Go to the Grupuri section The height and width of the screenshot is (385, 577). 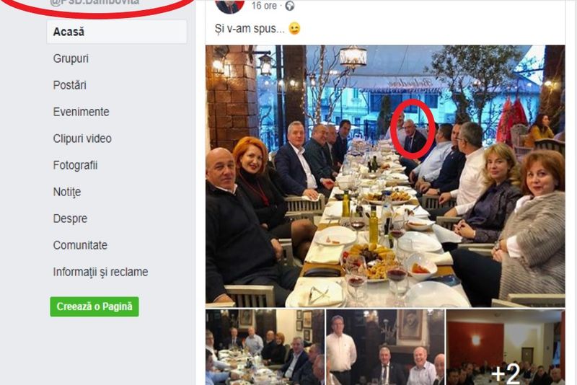click(x=71, y=58)
